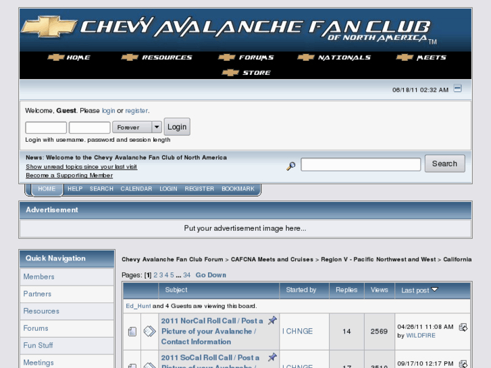Open WILDFIRE profile in last post column
491x368 pixels.
tap(421, 336)
